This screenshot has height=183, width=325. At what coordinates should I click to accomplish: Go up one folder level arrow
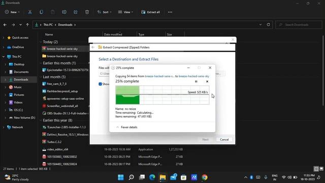coord(27,25)
